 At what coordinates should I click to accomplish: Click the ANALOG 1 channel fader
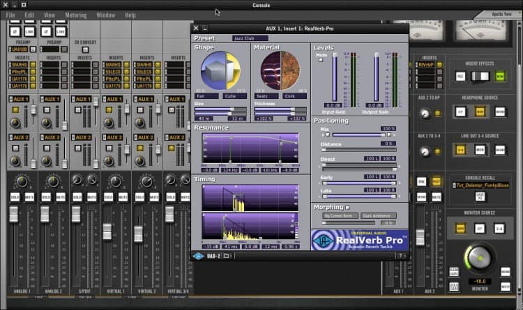coord(14,214)
